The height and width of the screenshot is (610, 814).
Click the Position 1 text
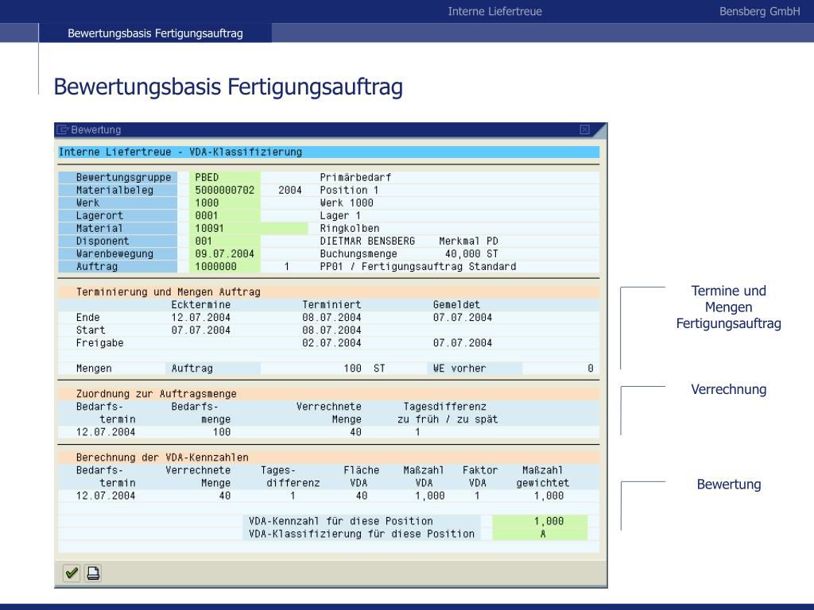click(x=349, y=191)
